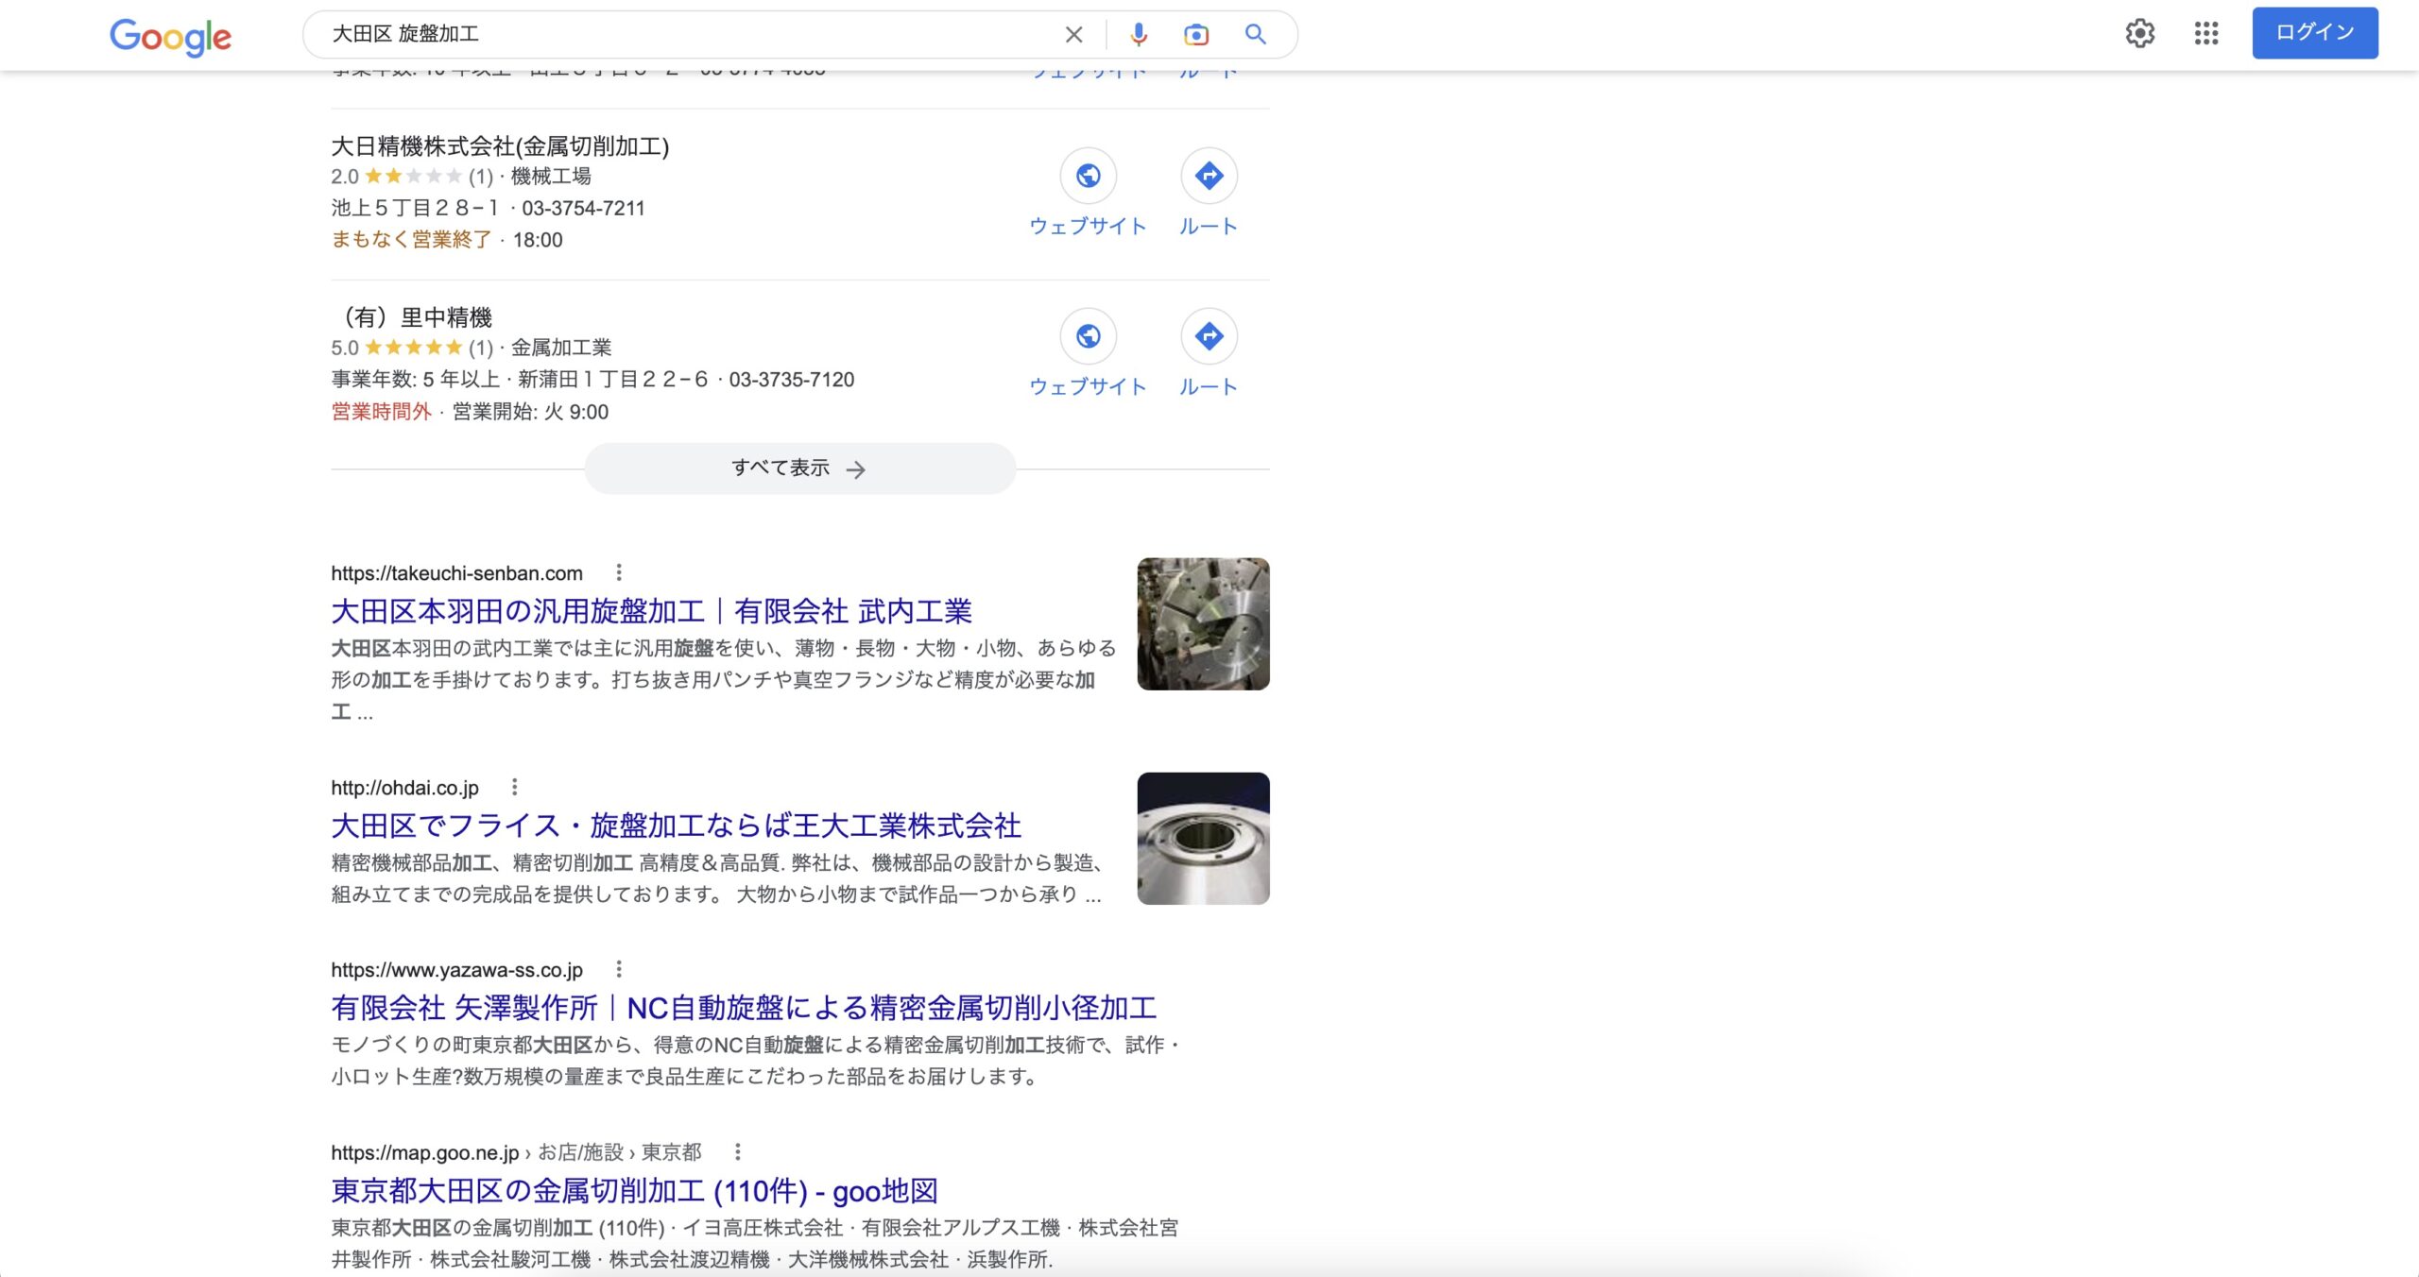The image size is (2419, 1277).
Task: Open the three-dot menu beside map.goo.ne.jp
Action: coord(738,1151)
